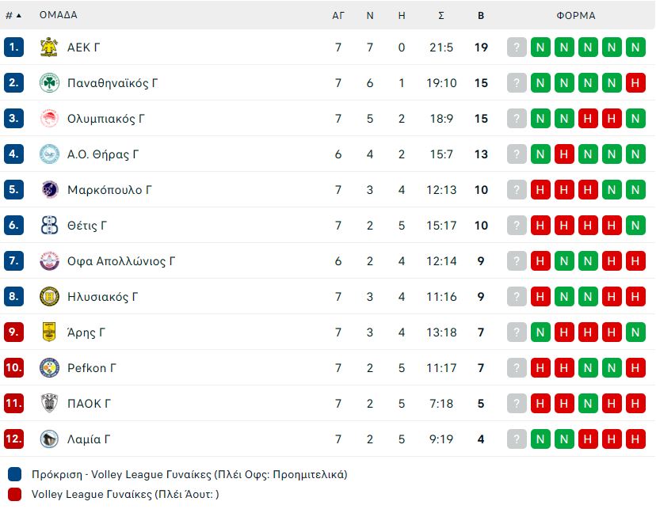
Task: Click the rank 12 position badge
Action: click(x=13, y=439)
